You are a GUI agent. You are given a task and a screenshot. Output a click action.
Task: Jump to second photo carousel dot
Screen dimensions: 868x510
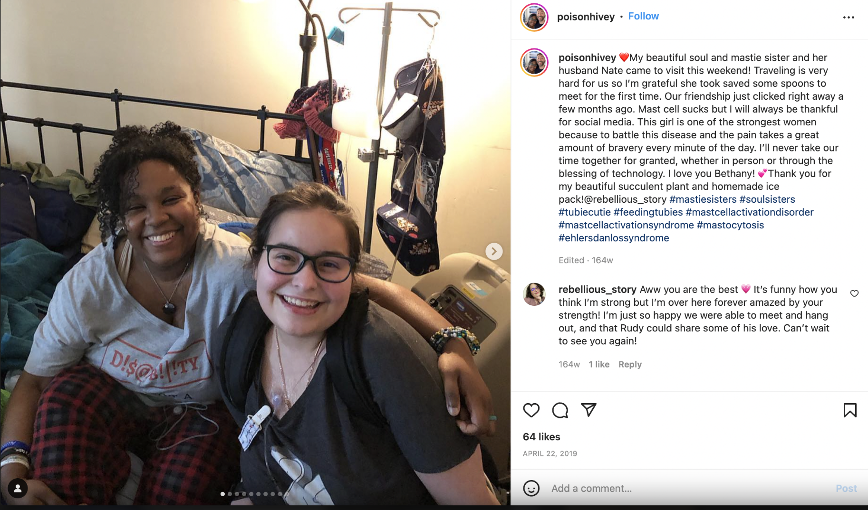[230, 494]
